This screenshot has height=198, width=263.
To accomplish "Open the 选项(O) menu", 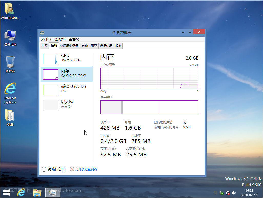I will pos(60,39).
